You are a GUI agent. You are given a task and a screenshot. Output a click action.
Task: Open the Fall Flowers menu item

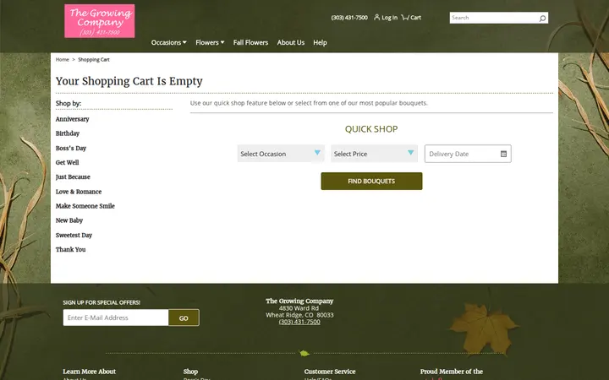pos(250,43)
